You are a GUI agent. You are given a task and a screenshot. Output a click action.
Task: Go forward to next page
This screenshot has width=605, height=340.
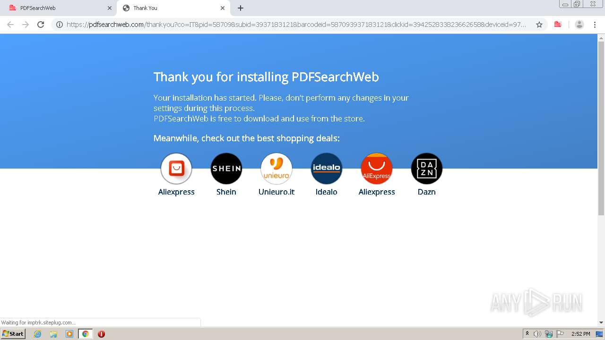[x=26, y=25]
